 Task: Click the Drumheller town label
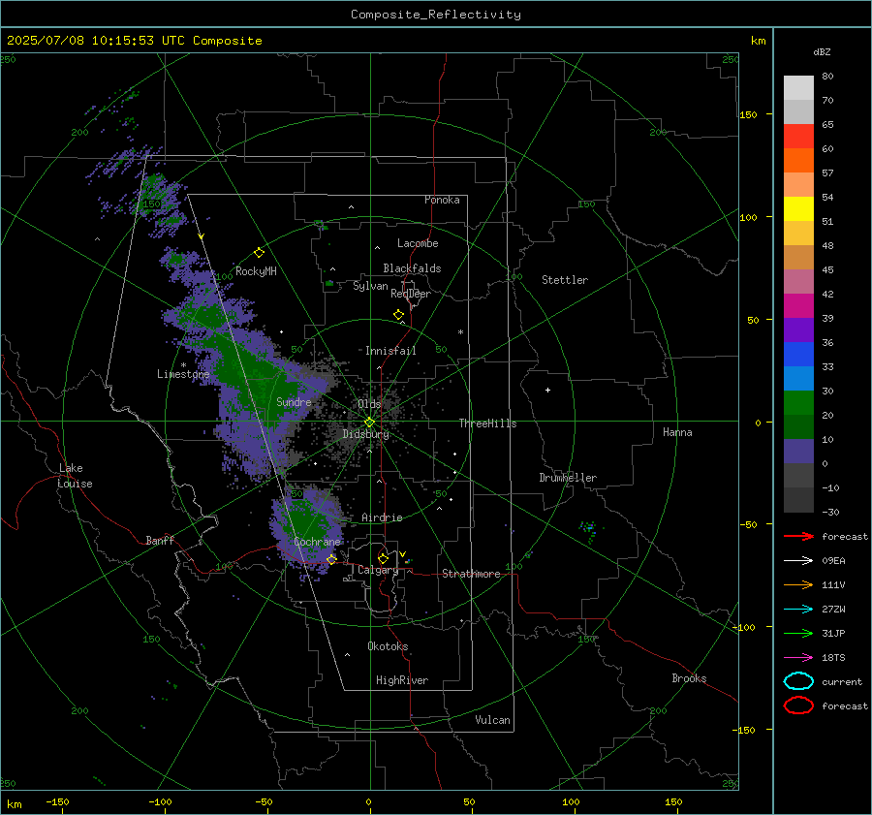(568, 478)
